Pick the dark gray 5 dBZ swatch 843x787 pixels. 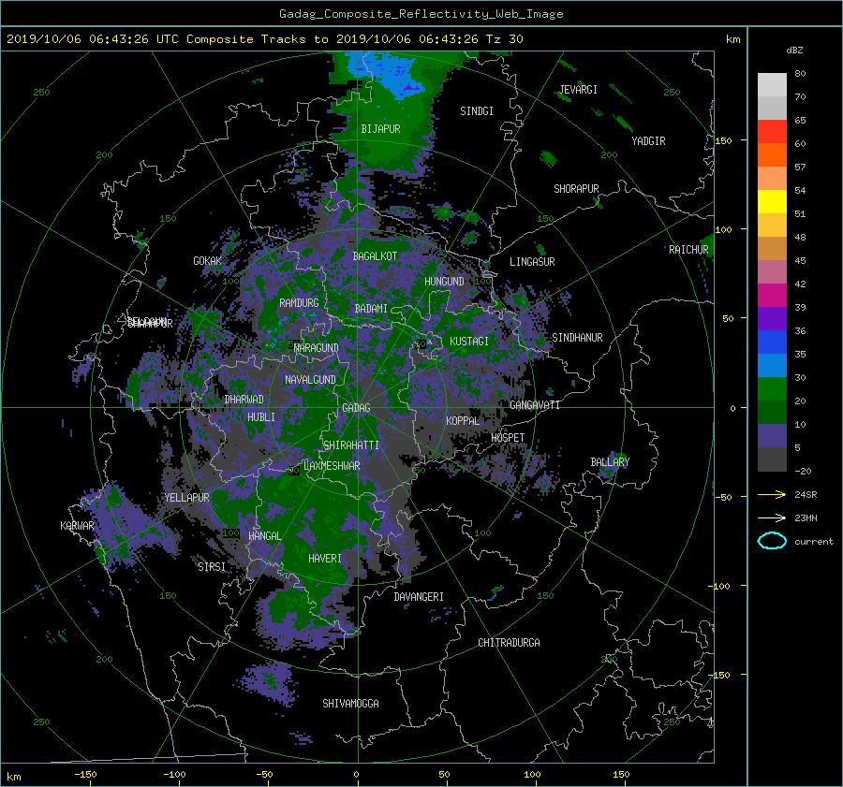tap(772, 459)
